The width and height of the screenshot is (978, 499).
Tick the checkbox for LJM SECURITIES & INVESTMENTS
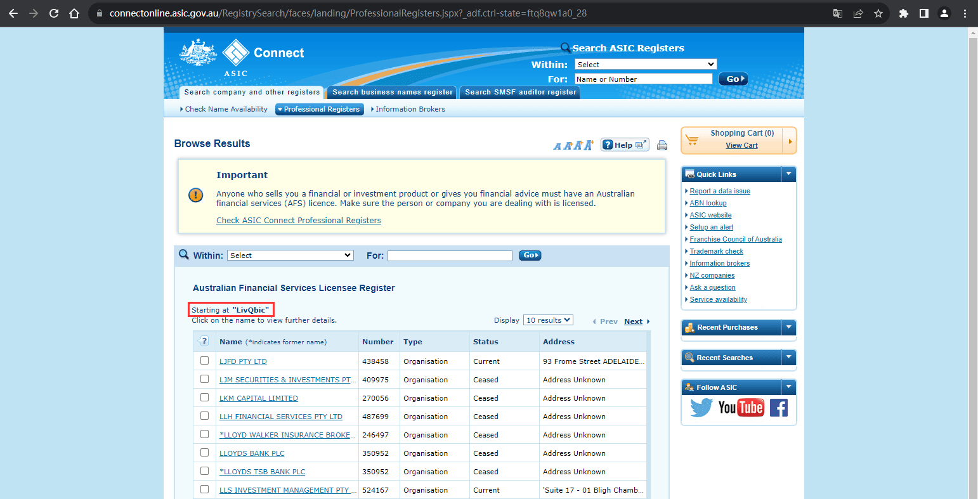(x=204, y=379)
